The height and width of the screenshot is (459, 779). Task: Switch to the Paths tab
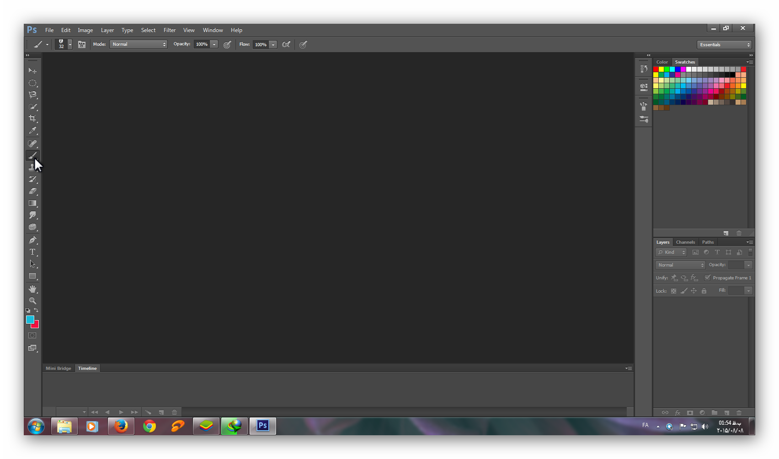(708, 242)
